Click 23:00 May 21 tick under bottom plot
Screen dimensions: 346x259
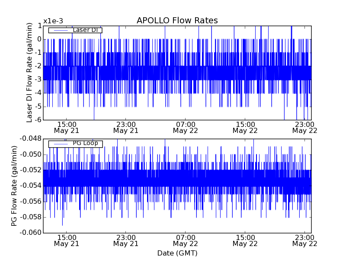click(x=125, y=240)
